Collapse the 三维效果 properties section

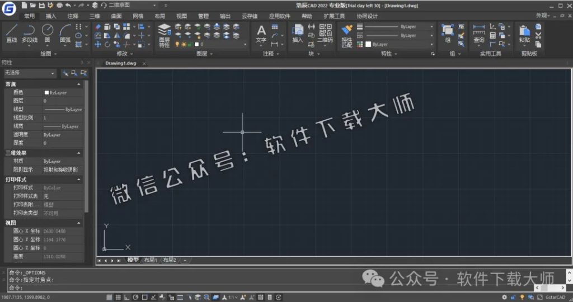click(78, 153)
